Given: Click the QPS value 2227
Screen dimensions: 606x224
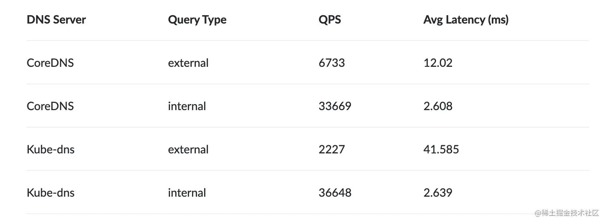Looking at the screenshot, I should coord(331,149).
